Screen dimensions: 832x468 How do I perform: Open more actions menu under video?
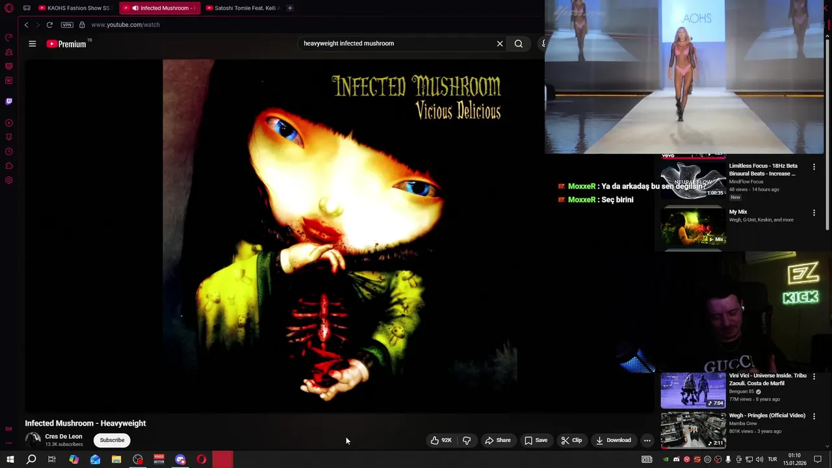(647, 440)
